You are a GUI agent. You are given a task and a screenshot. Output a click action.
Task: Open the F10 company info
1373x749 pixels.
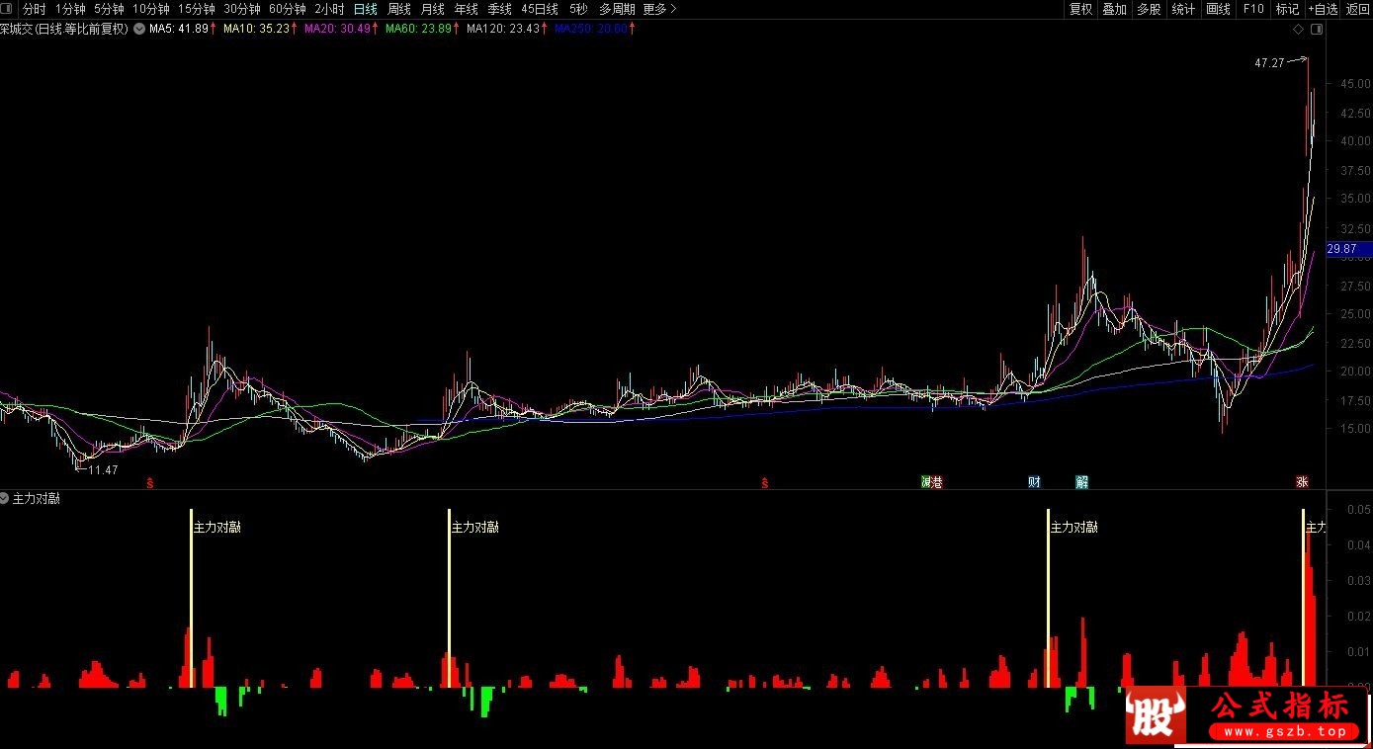[x=1253, y=9]
